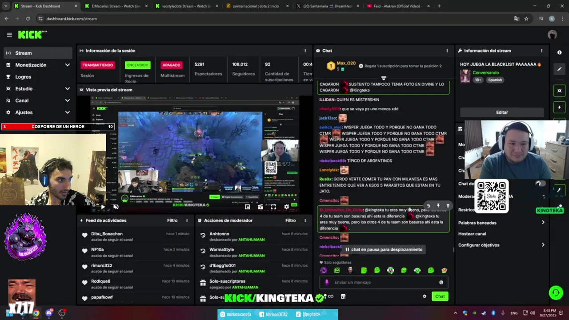Open the Acciones de moderador Filtro dropdown
This screenshot has width=569, height=320.
pos(290,220)
